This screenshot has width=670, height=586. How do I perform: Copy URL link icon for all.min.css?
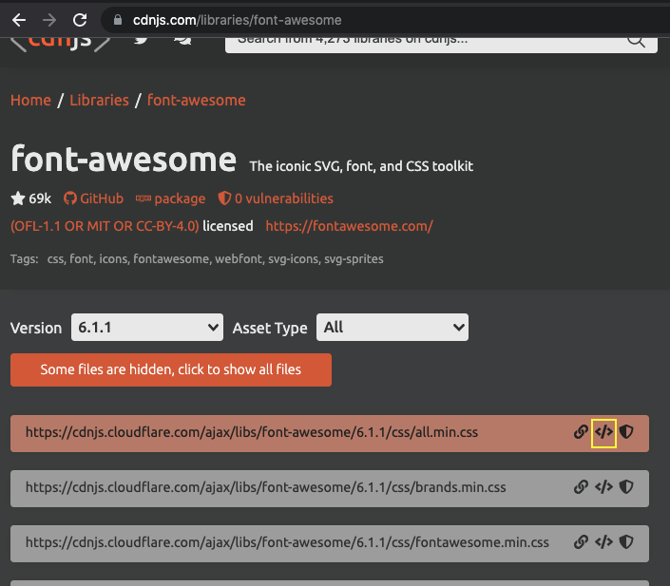point(581,432)
